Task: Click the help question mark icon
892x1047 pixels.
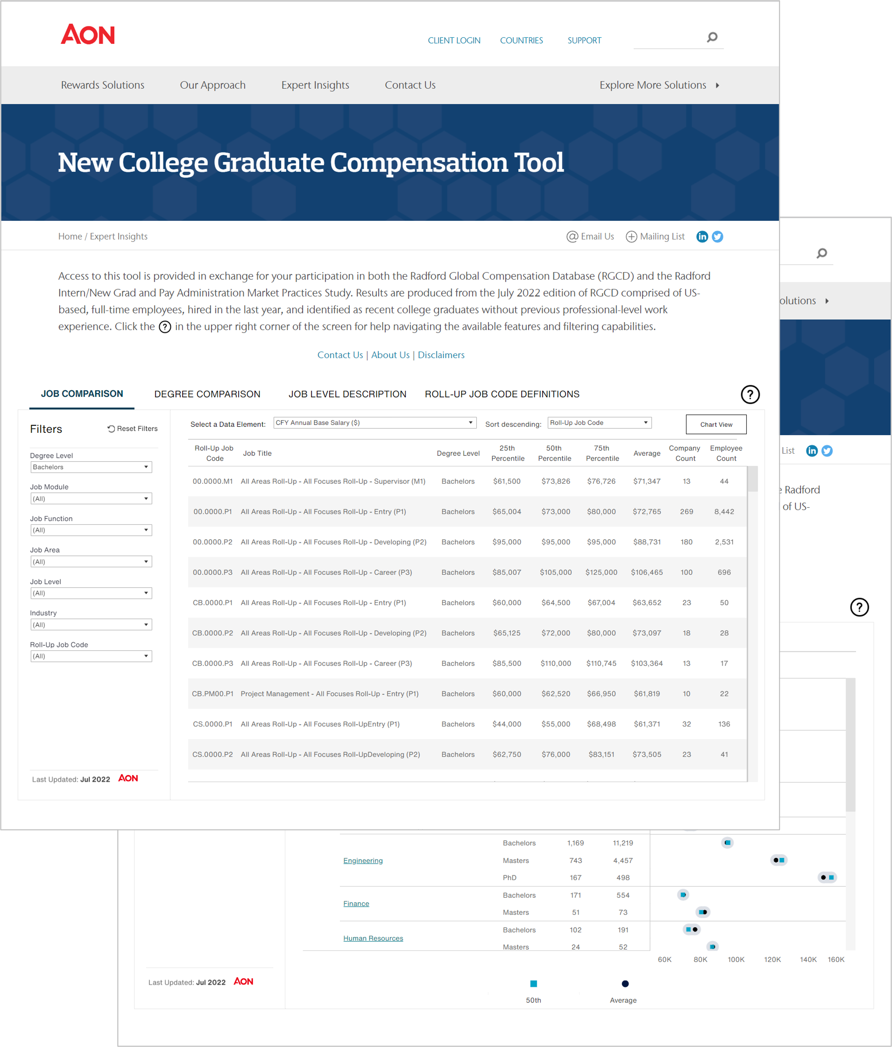Action: (x=751, y=394)
